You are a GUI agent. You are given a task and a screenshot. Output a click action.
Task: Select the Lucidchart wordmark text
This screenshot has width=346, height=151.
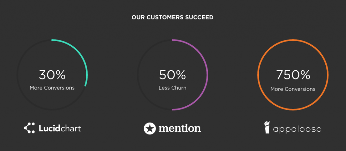point(60,128)
